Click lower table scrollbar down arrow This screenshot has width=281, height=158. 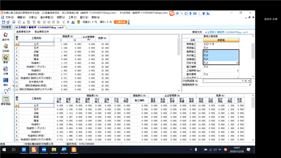click(253, 140)
